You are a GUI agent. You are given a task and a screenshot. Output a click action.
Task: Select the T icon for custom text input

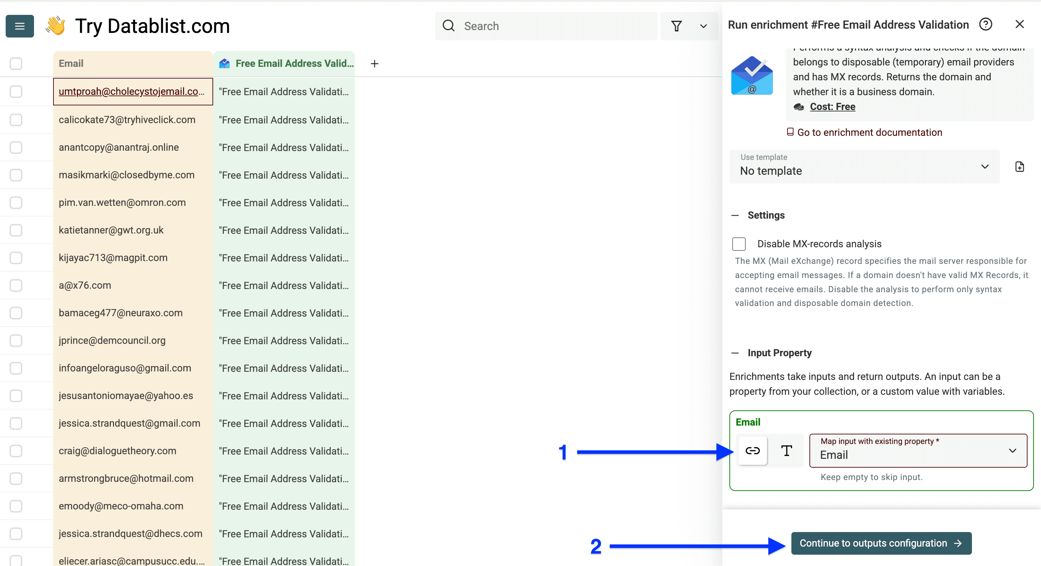(x=786, y=451)
